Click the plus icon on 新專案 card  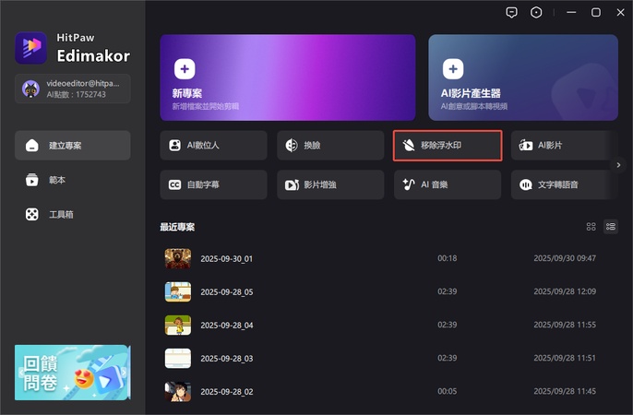(x=185, y=69)
